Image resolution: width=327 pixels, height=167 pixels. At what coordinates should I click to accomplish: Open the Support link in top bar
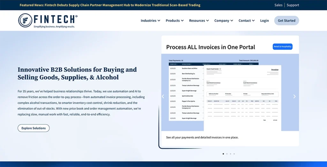coord(293,5)
